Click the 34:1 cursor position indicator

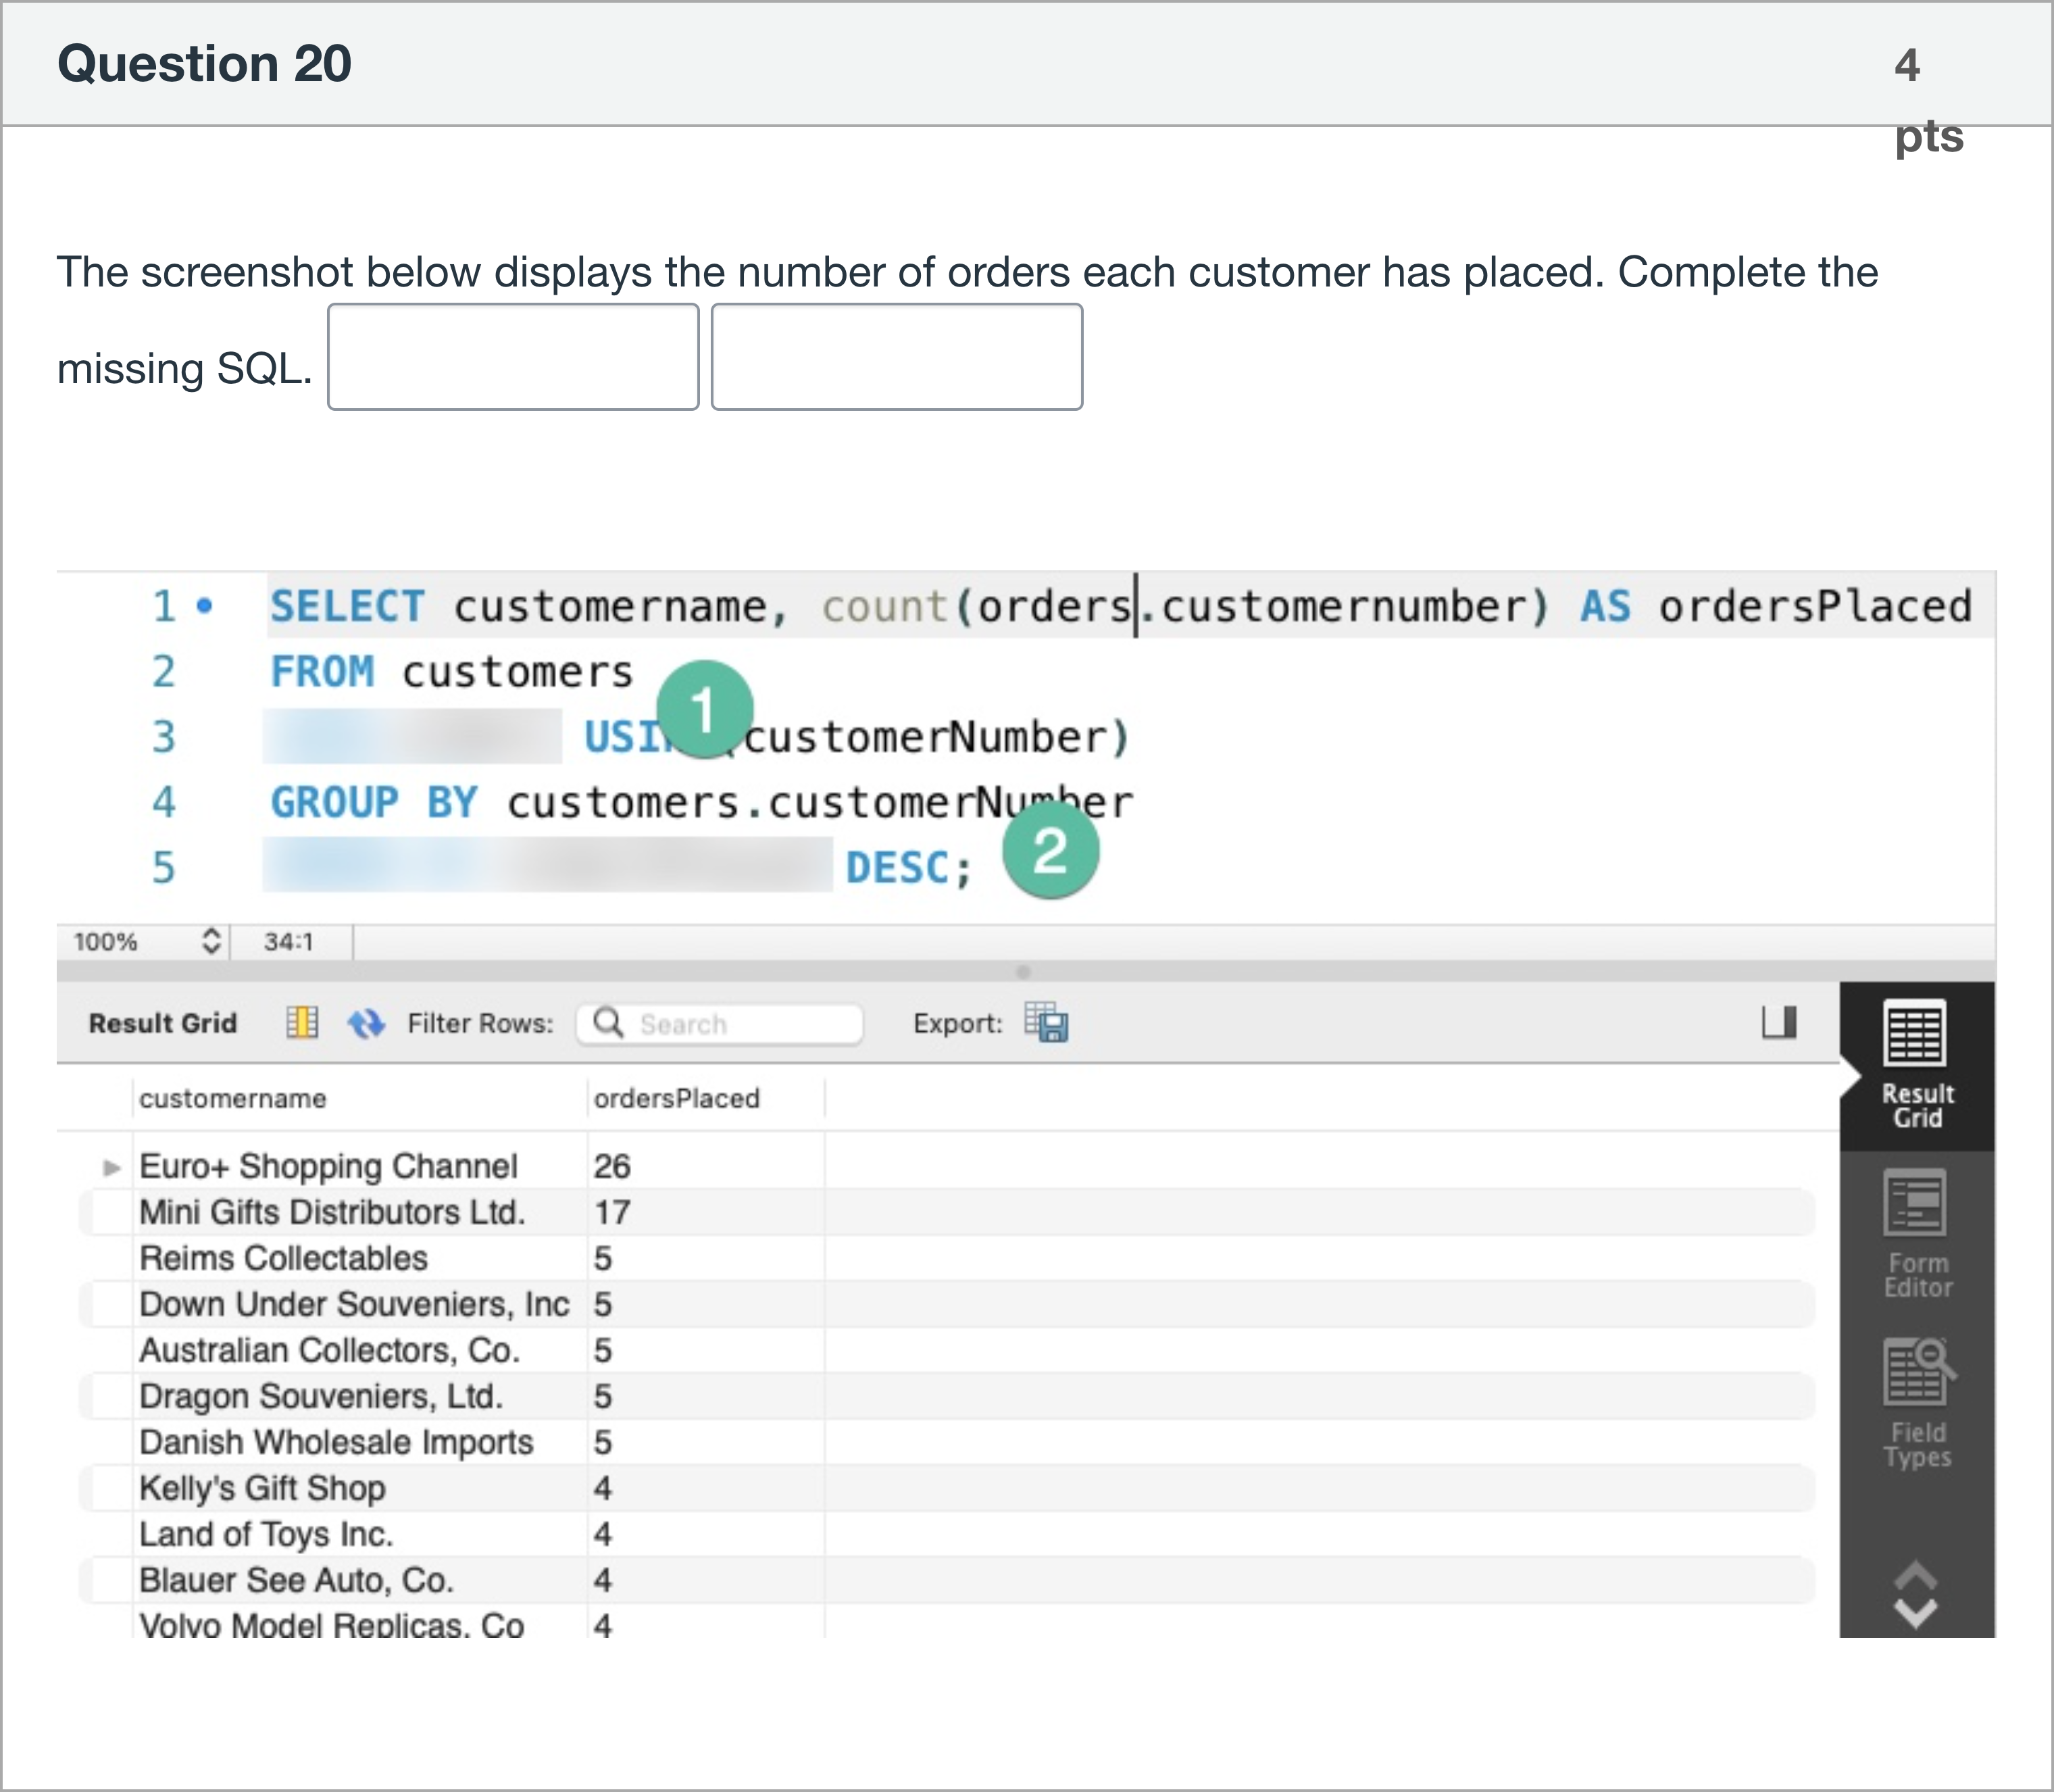(288, 941)
